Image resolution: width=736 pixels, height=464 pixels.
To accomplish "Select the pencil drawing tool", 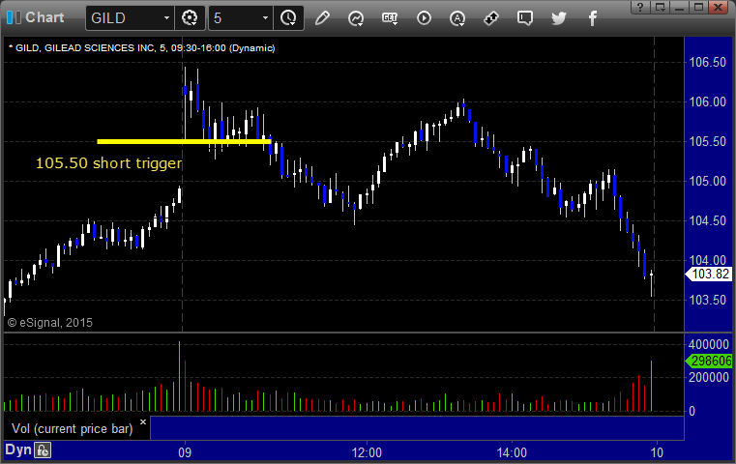I will click(x=322, y=18).
